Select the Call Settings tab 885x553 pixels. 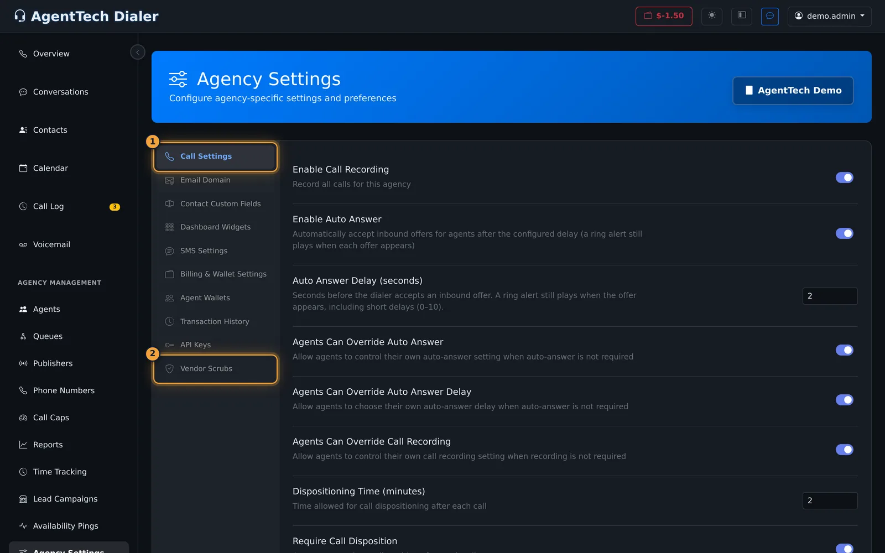click(216, 156)
